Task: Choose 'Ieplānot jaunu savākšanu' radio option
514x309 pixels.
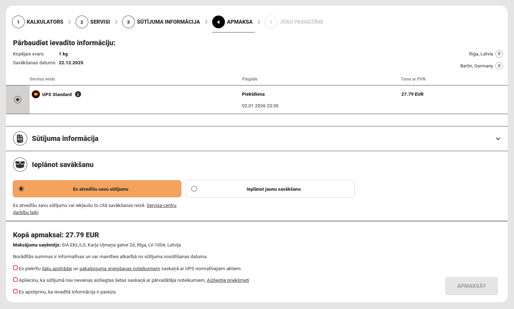Action: [x=194, y=189]
